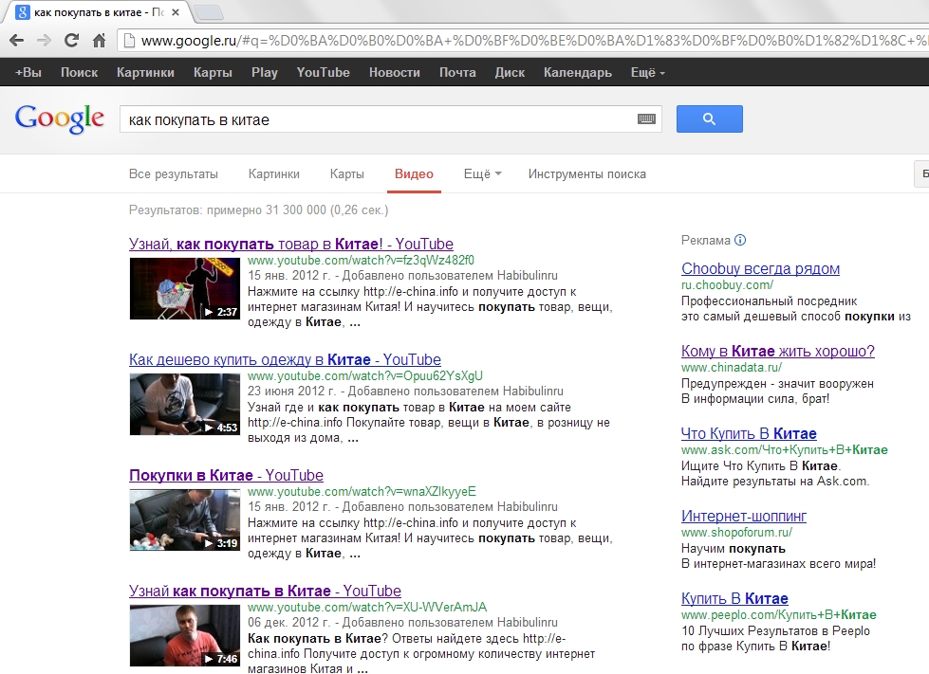This screenshot has height=674, width=929.
Task: Click URL www.youtube.com/watch?v=wnaXZIkyyeE
Action: [362, 491]
